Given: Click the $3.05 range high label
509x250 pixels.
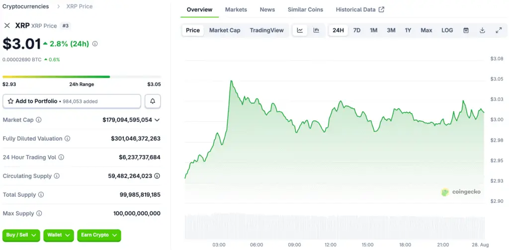Looking at the screenshot, I should click(x=154, y=84).
